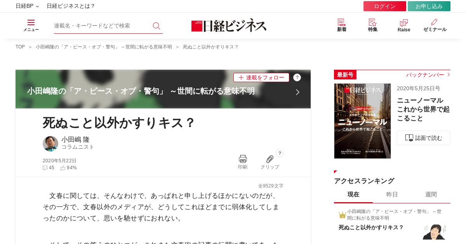
Task: Click 2020年5月25日号 issue date text
Action: pyautogui.click(x=419, y=88)
